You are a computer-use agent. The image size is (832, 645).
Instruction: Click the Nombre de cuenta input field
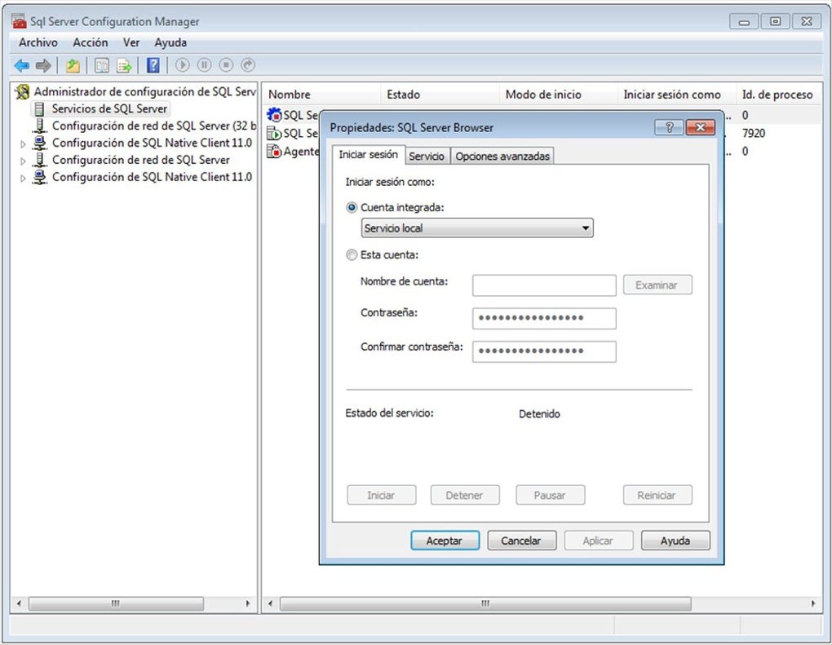544,285
